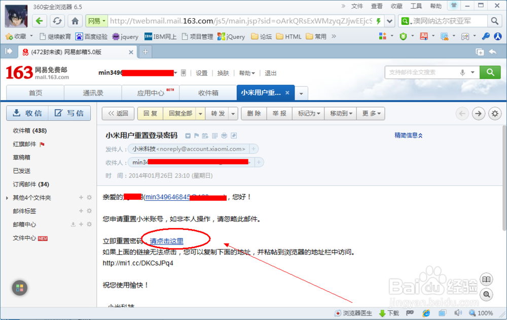Click the undo closed tab arrow icon

[x=493, y=52]
